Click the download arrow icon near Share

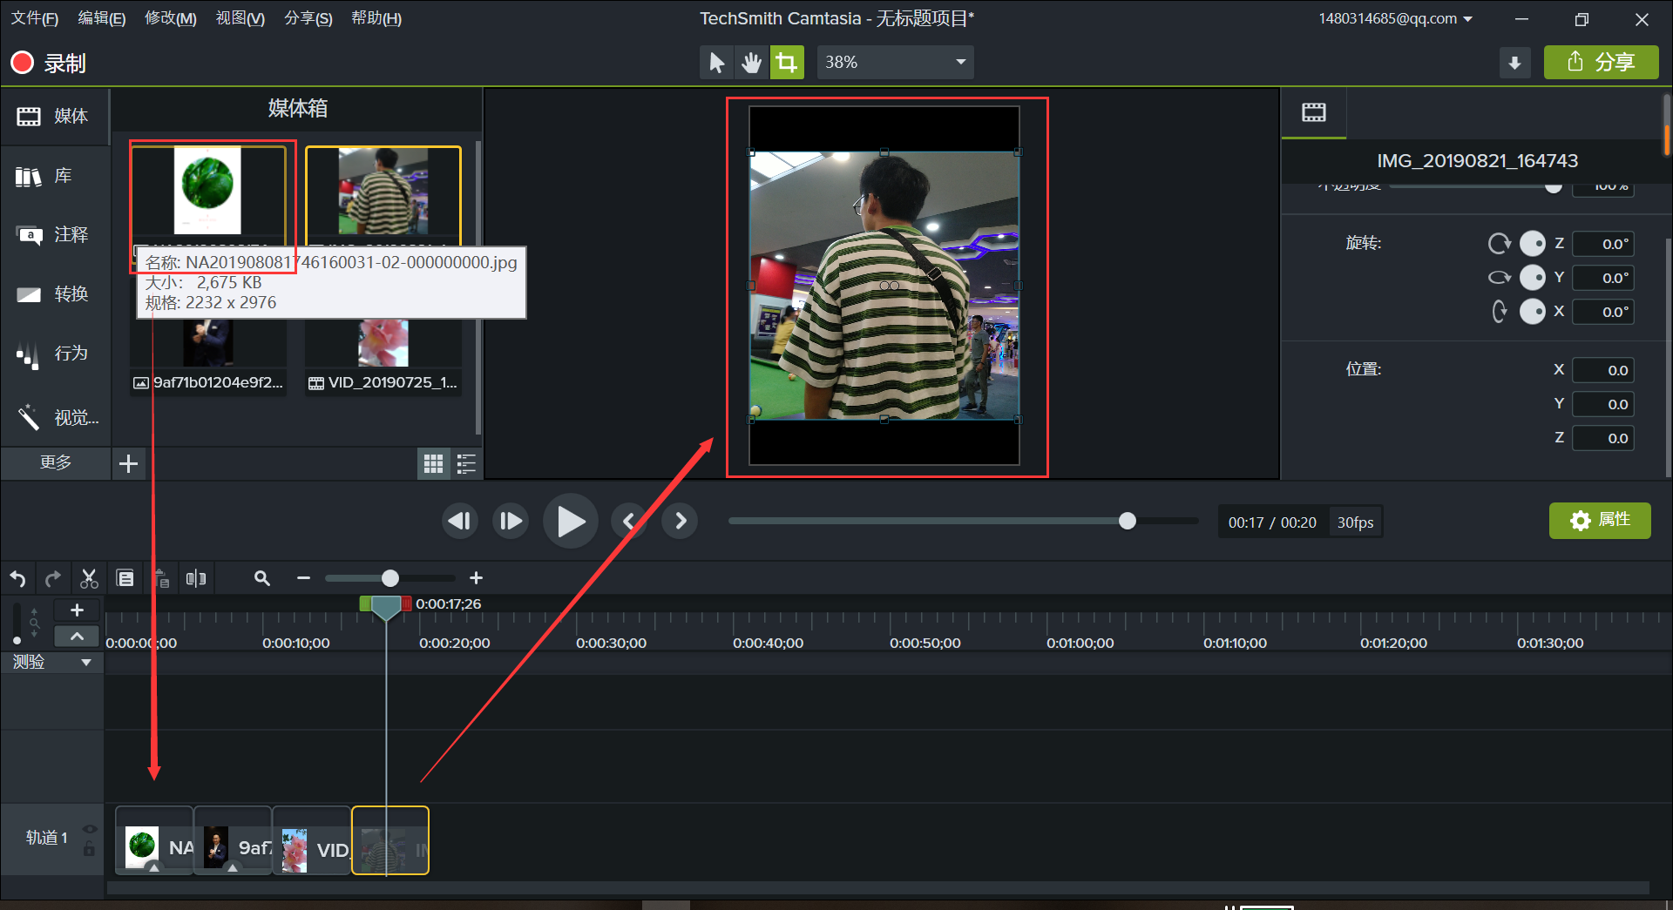(x=1514, y=63)
